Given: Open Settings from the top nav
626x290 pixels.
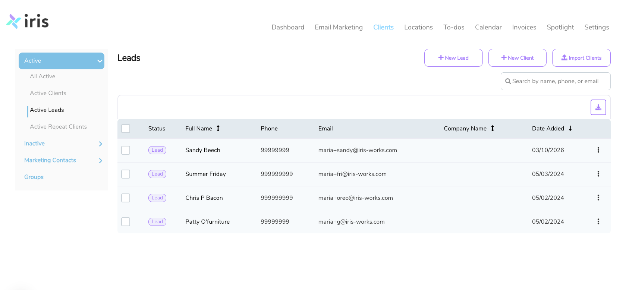Looking at the screenshot, I should pyautogui.click(x=597, y=27).
